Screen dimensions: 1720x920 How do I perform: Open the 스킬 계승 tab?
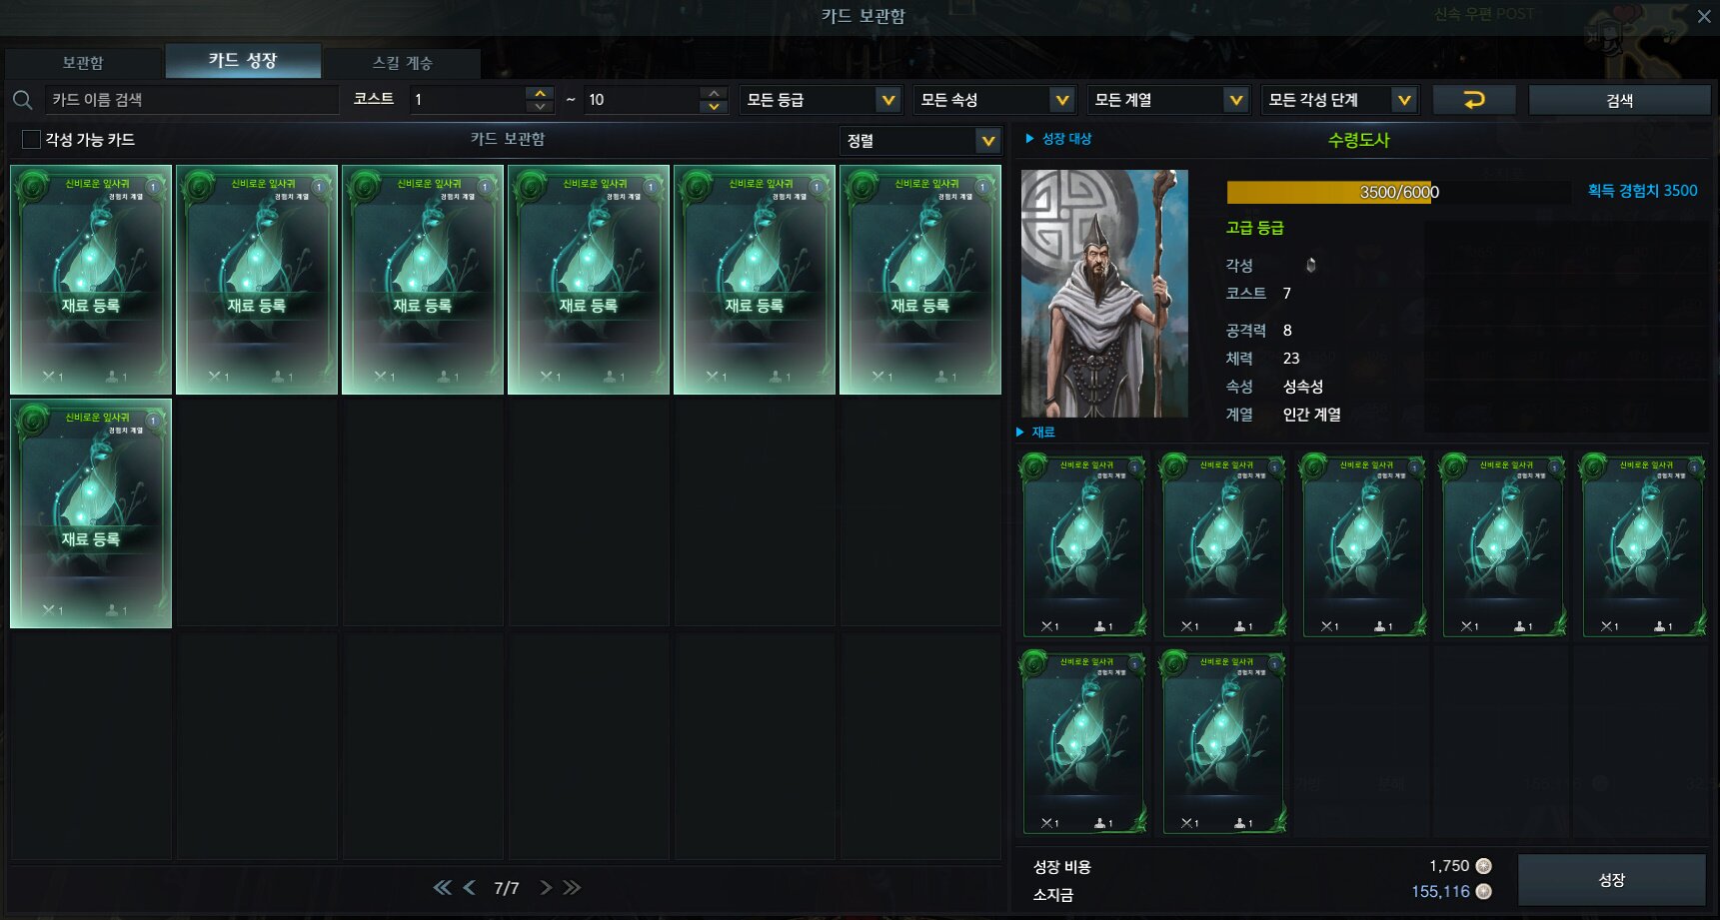coord(403,62)
